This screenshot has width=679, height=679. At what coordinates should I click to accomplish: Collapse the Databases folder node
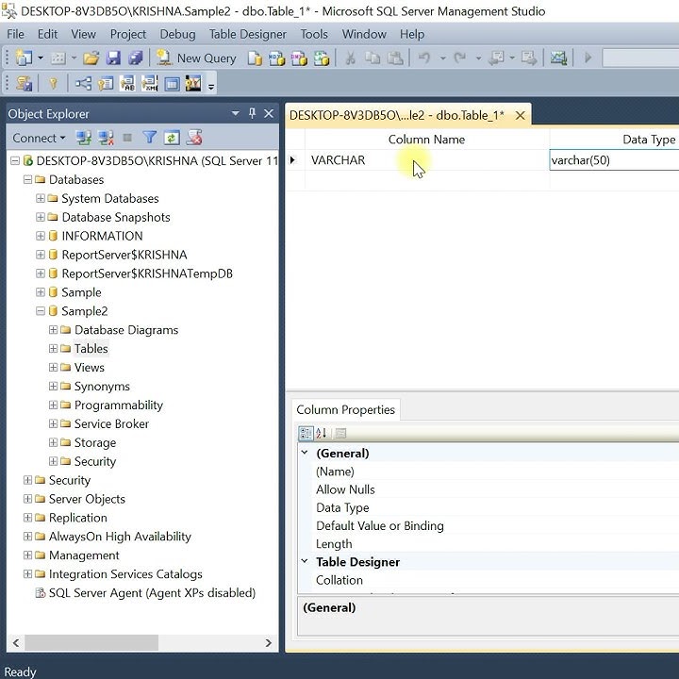(x=27, y=180)
